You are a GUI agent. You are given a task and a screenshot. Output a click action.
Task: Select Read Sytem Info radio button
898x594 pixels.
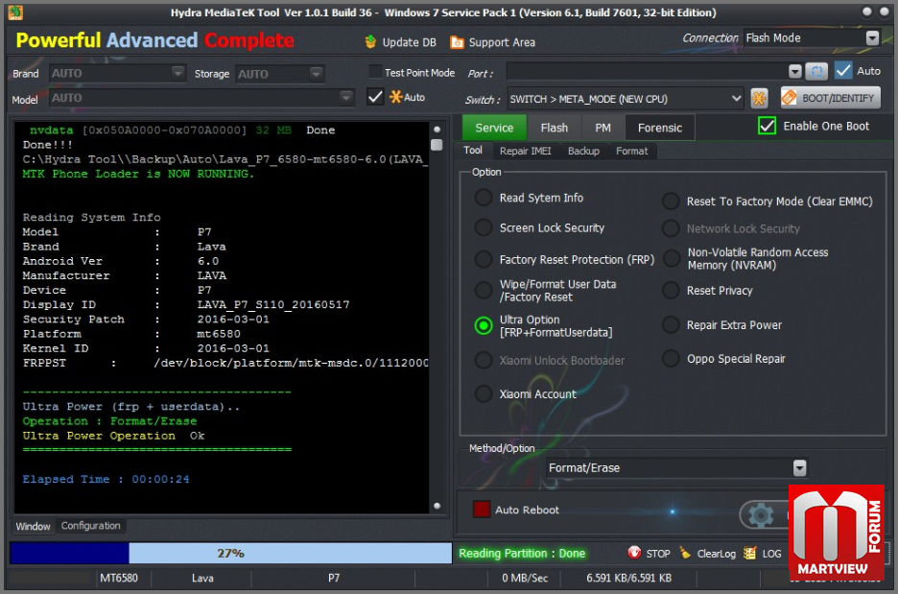(x=484, y=198)
